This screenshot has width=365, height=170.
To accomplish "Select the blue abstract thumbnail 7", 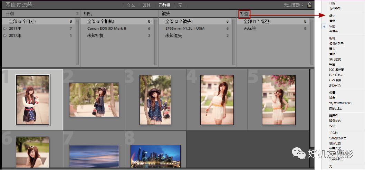I will pyautogui.click(x=94, y=156).
